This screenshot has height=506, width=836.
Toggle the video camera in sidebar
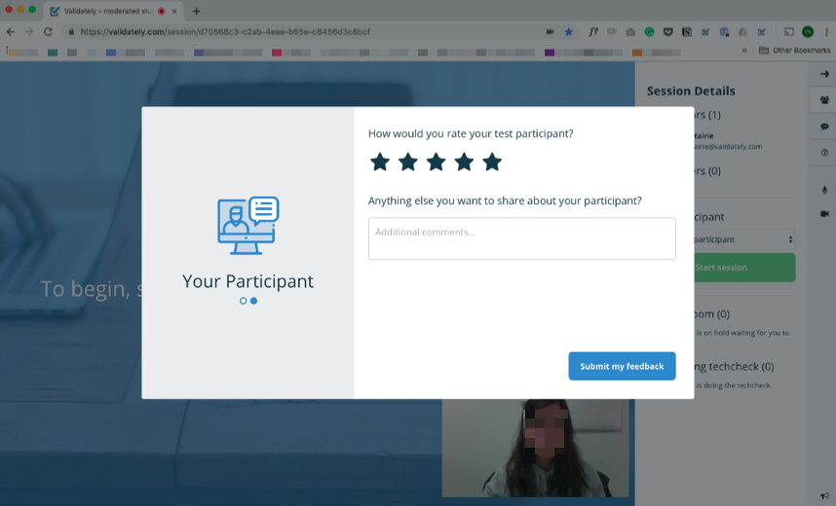point(824,213)
